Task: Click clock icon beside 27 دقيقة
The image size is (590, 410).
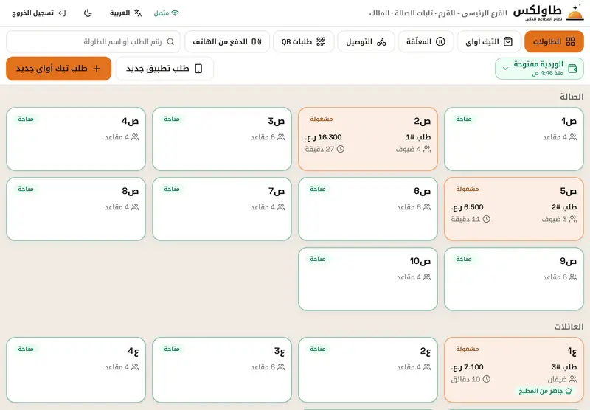Action: click(341, 150)
